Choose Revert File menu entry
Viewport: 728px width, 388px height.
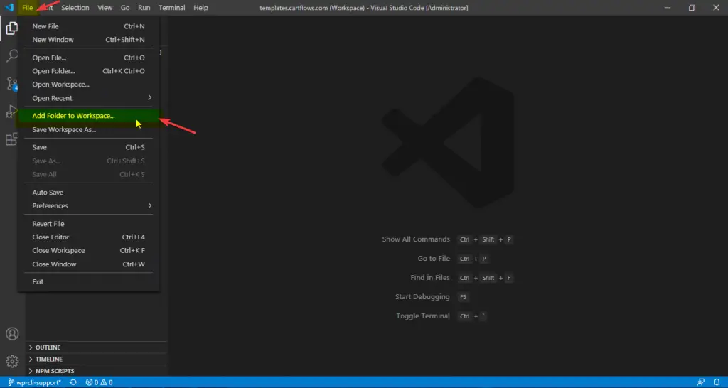tap(88, 224)
